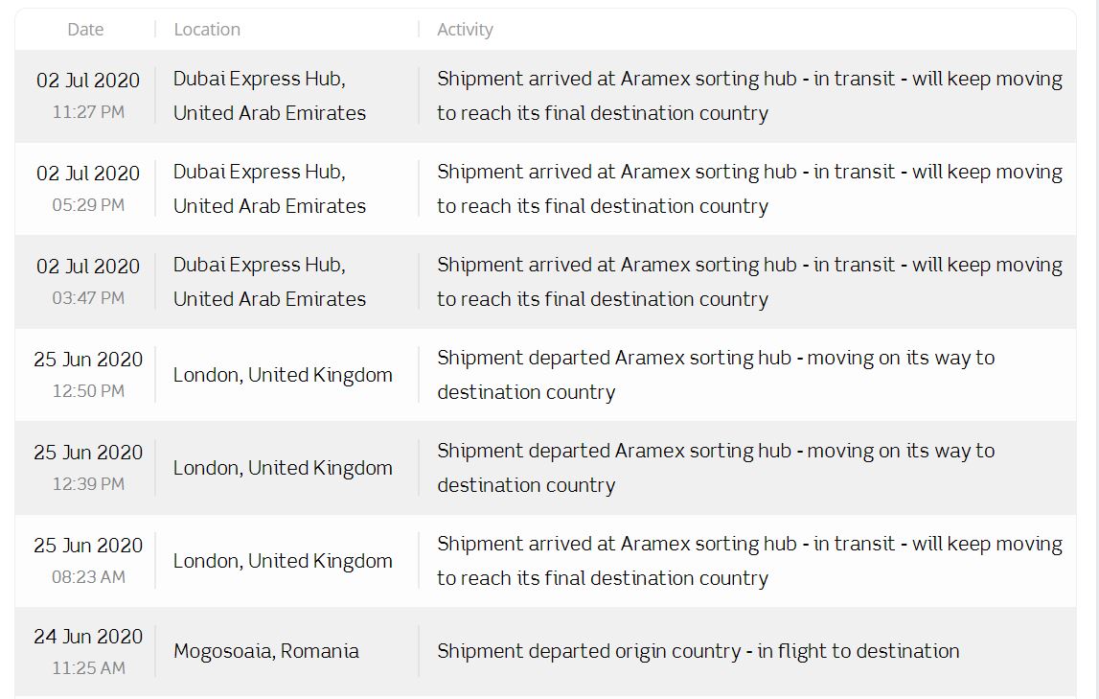
Task: Click London, United Kingdom in the 08:23 AM row
Action: click(x=283, y=561)
